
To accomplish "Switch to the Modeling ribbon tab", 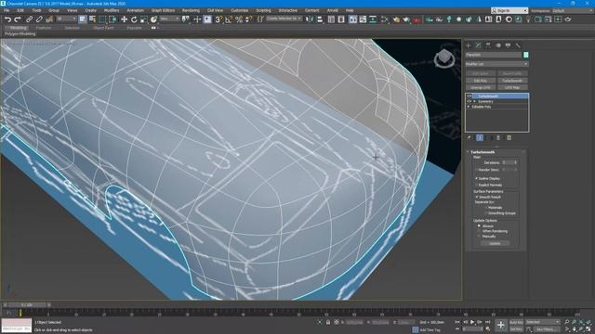I will click(18, 28).
